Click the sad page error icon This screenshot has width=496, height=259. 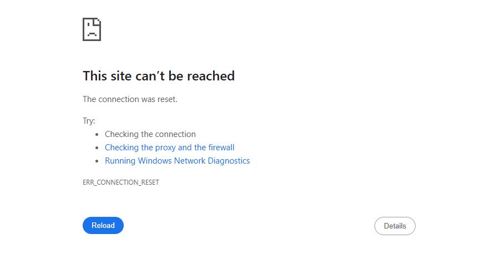92,29
